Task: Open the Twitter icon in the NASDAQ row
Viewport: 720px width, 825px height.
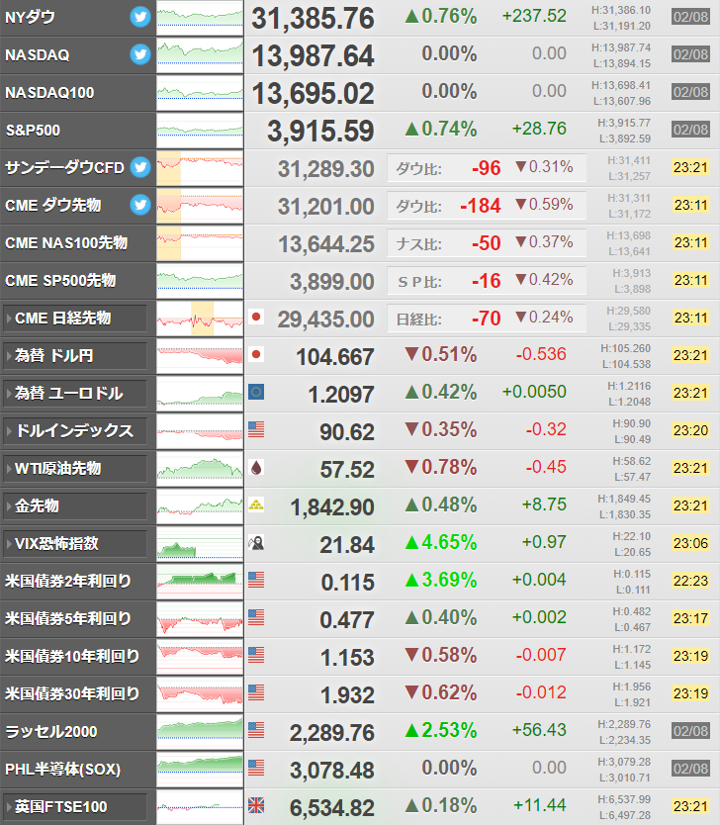Action: 140,54
